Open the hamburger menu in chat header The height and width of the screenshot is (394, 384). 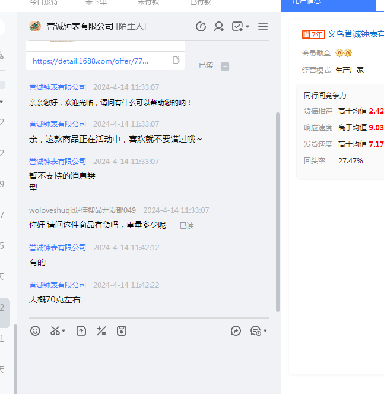point(263,26)
